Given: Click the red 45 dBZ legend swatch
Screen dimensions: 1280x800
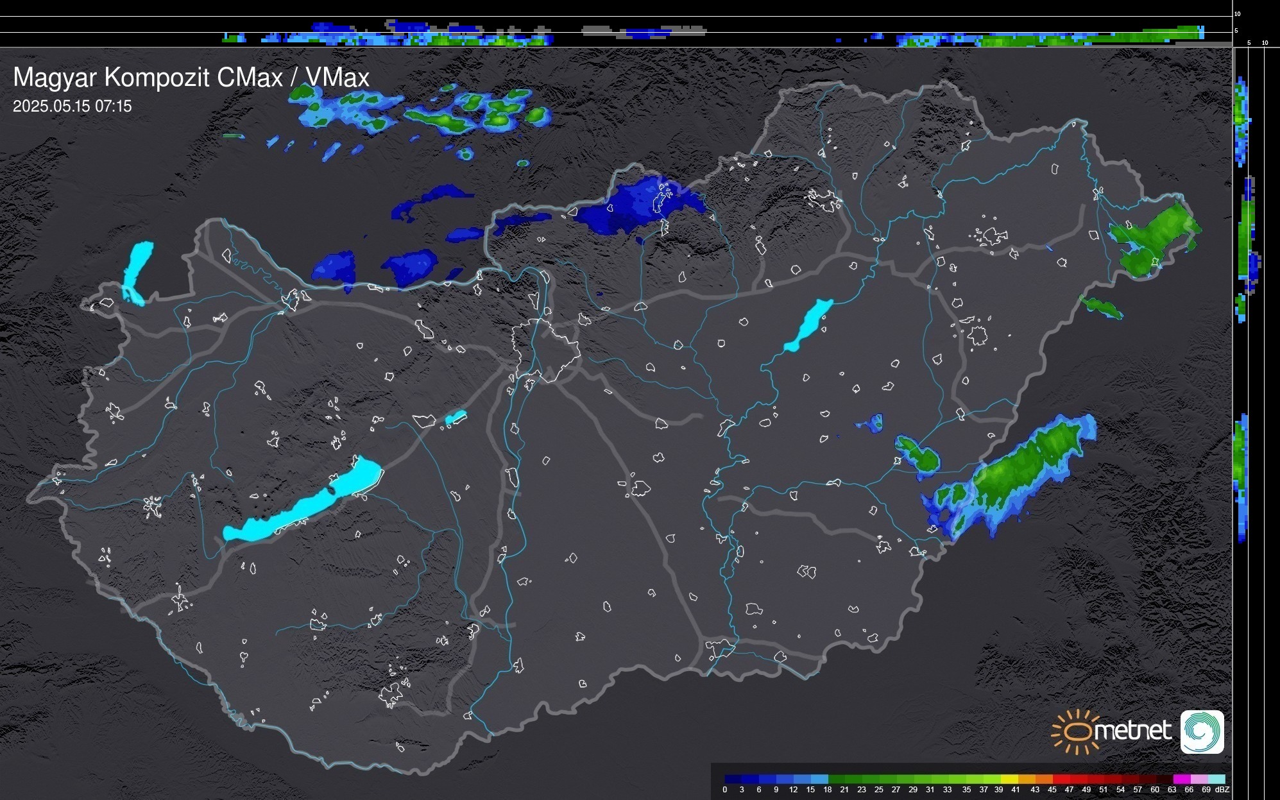Looking at the screenshot, I should [x=1061, y=779].
